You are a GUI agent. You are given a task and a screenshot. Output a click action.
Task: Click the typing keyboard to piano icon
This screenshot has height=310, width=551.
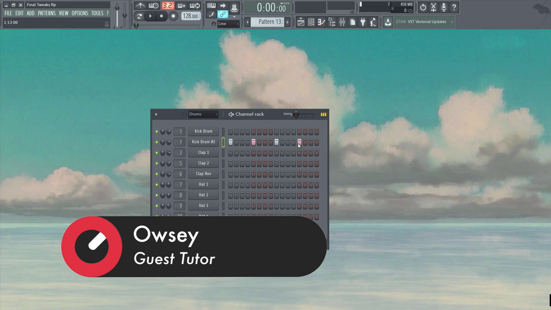coord(211,6)
